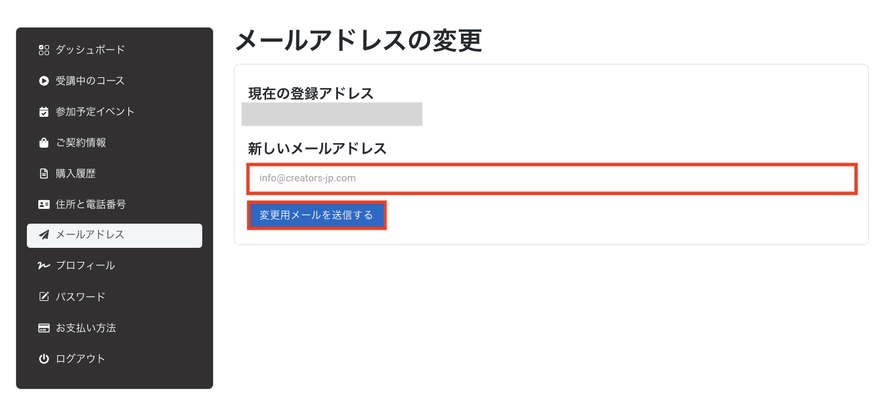Select the credit card icon for お支払い方法
This screenshot has width=887, height=407.
tap(44, 327)
